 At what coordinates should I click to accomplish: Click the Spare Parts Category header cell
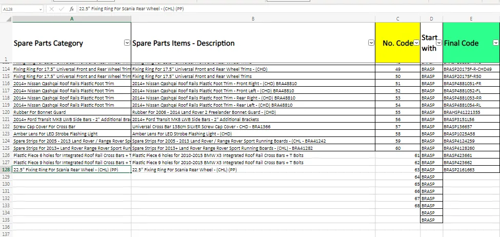click(x=72, y=43)
